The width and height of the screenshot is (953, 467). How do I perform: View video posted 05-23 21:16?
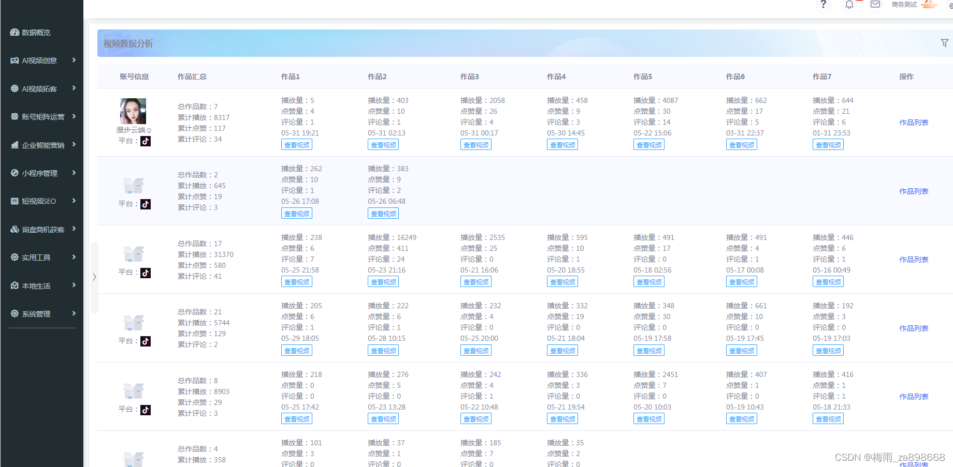(x=383, y=282)
